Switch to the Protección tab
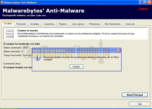This screenshot has width=152, height=109. click(21, 24)
